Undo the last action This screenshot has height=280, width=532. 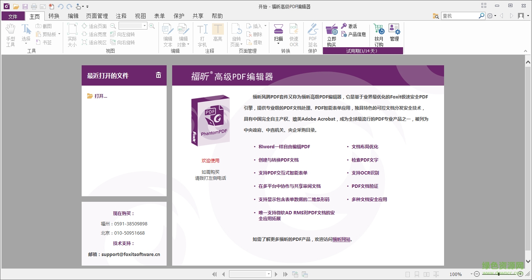coord(60,6)
